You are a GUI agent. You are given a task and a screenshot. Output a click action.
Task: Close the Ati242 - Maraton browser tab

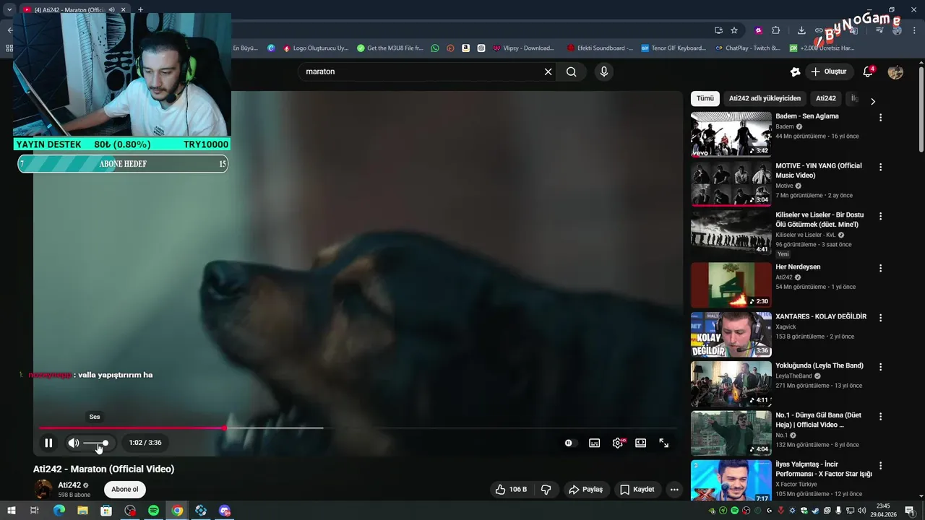[x=123, y=9]
